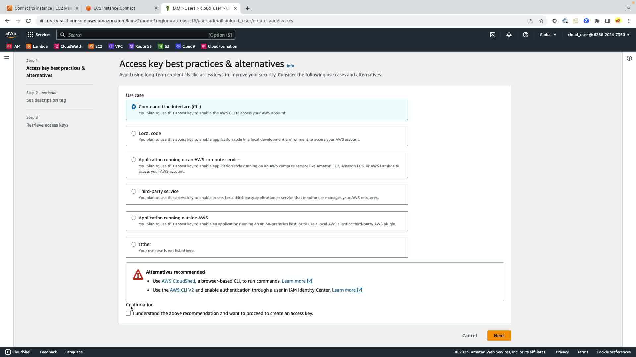Toggle the left hamburger navigation menu
Image resolution: width=636 pixels, height=357 pixels.
pyautogui.click(x=7, y=58)
